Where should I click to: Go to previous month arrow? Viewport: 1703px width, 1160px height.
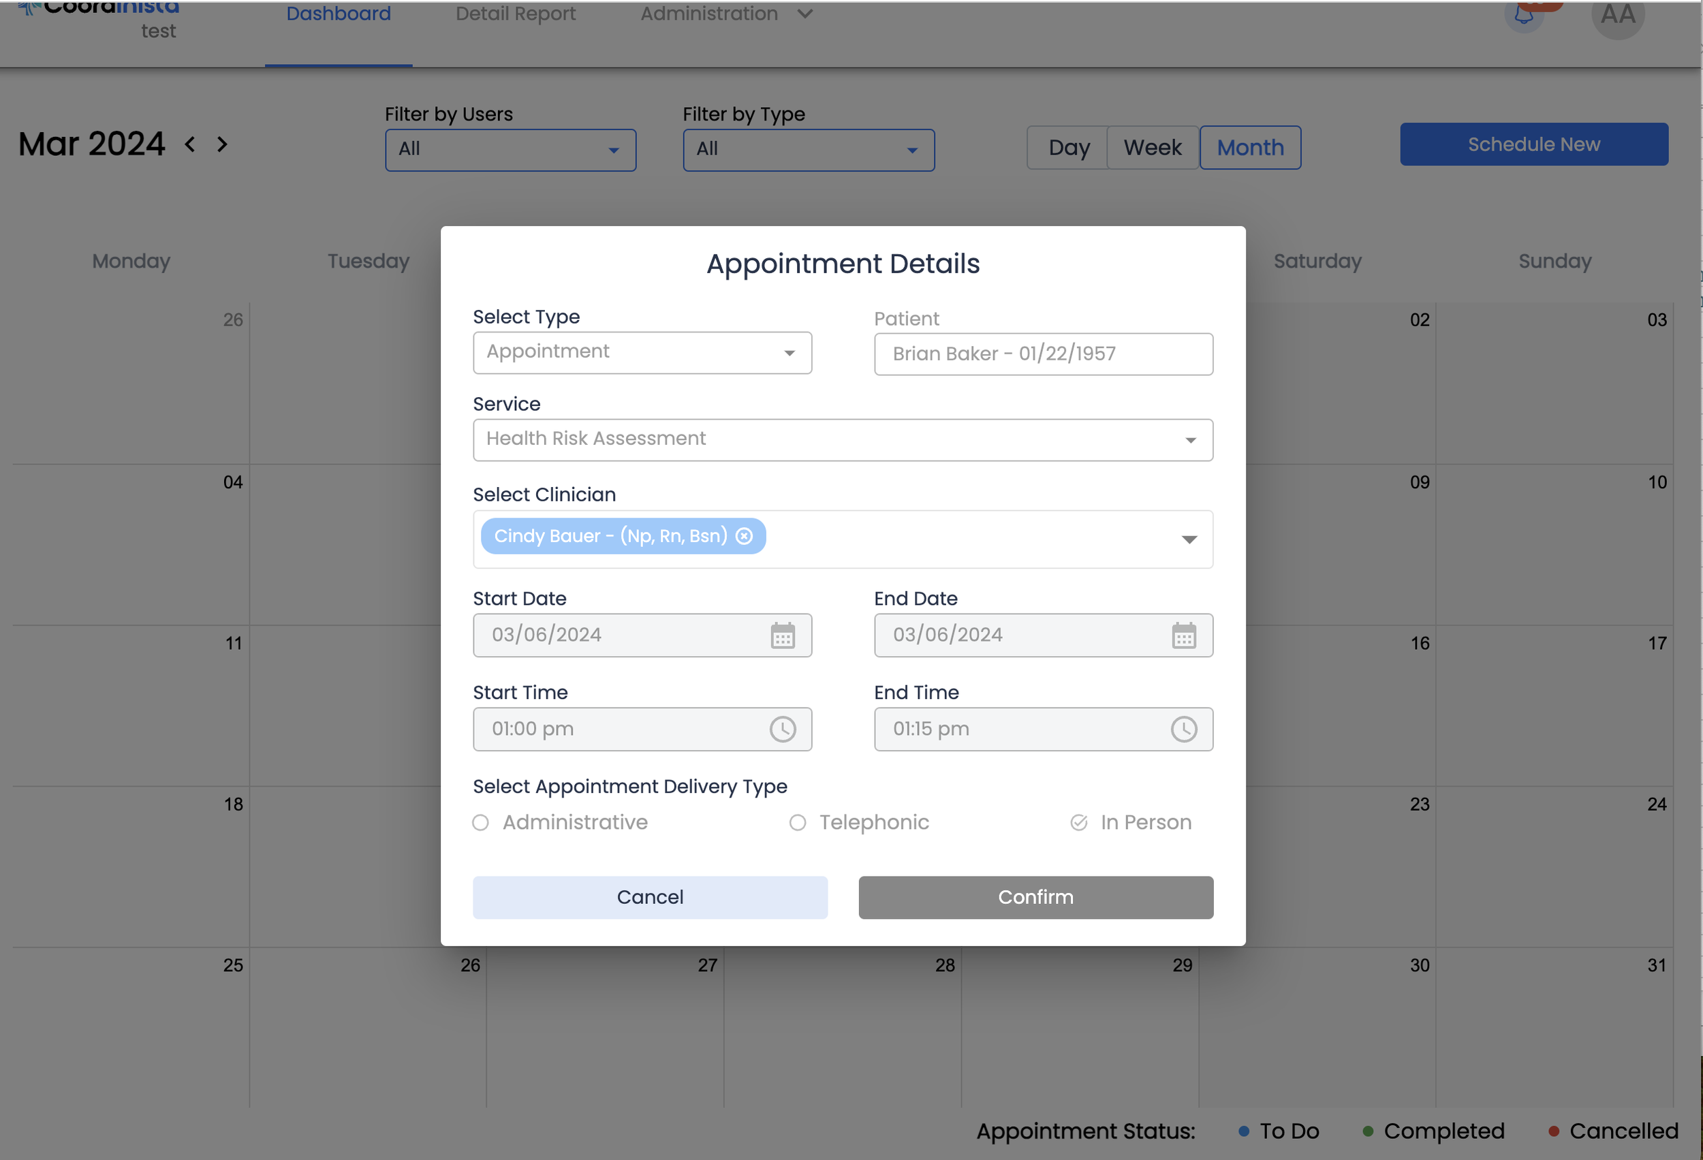(x=190, y=144)
